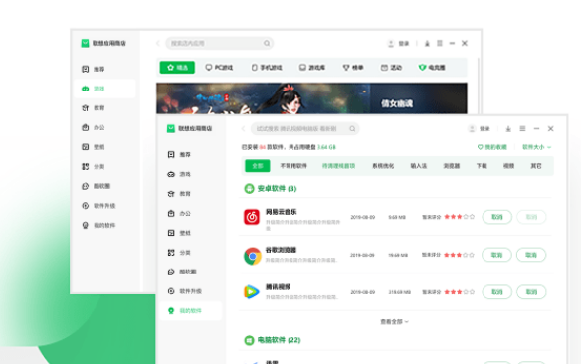Select the 全部 filter tab

[x=258, y=166]
